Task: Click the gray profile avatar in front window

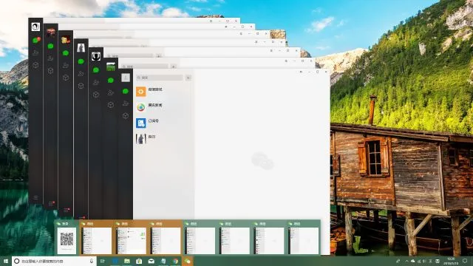Action: pos(126,78)
